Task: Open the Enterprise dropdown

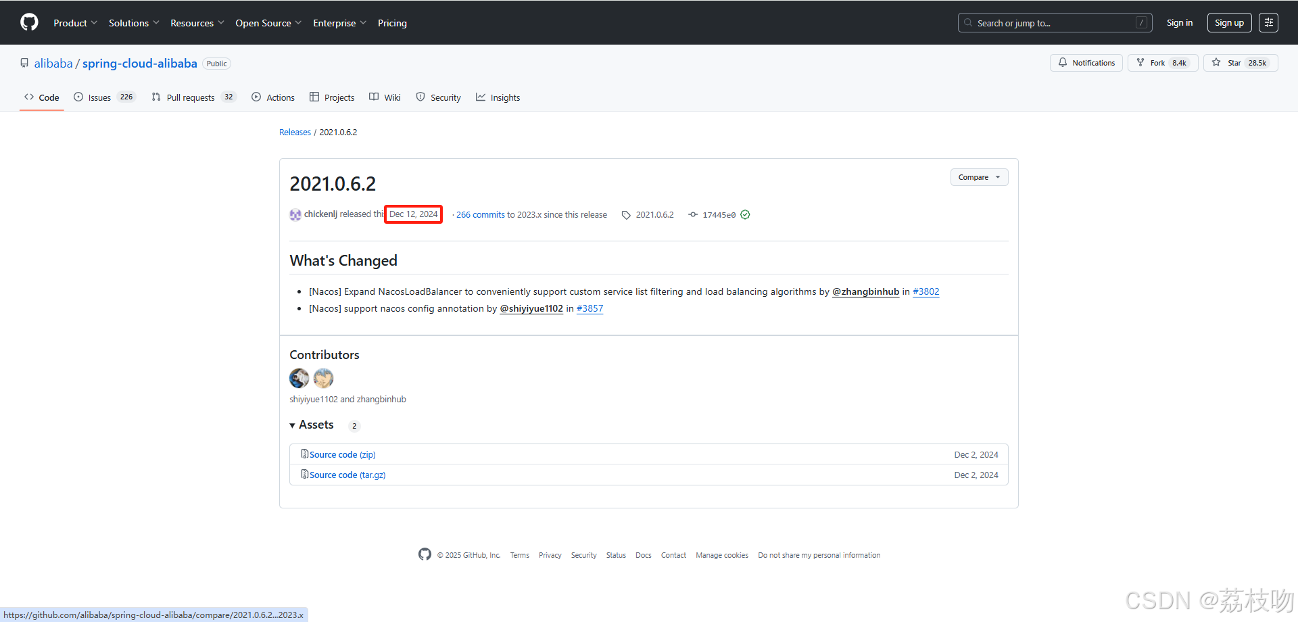Action: click(339, 23)
